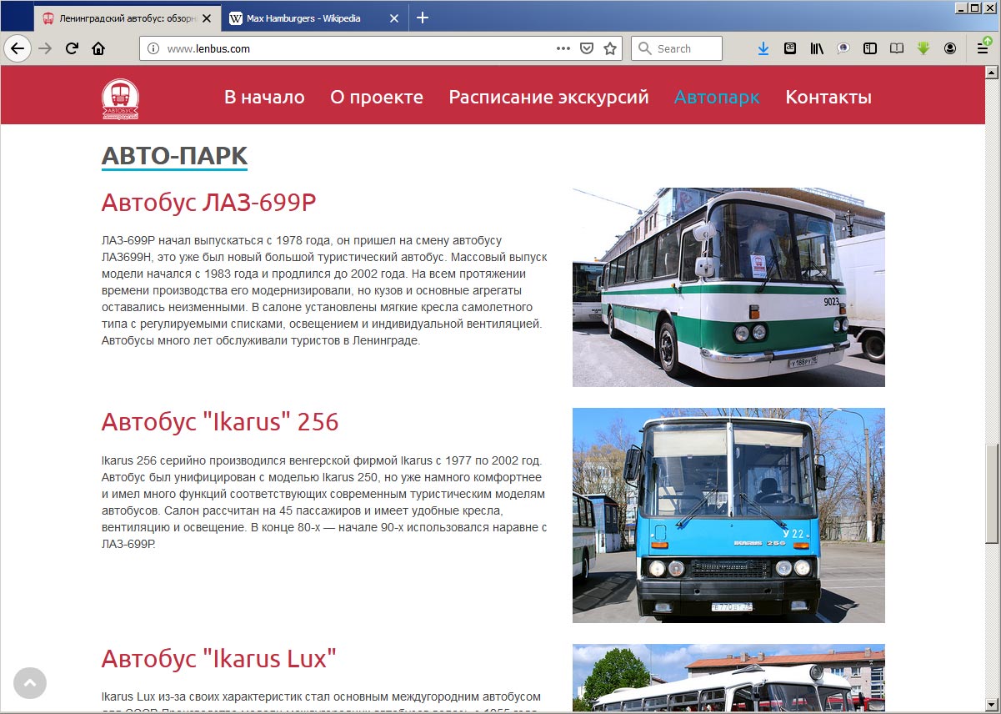Switch to the Max Hamburgers - Wikipedia tab
Screen dimensions: 1001x714
pos(314,18)
